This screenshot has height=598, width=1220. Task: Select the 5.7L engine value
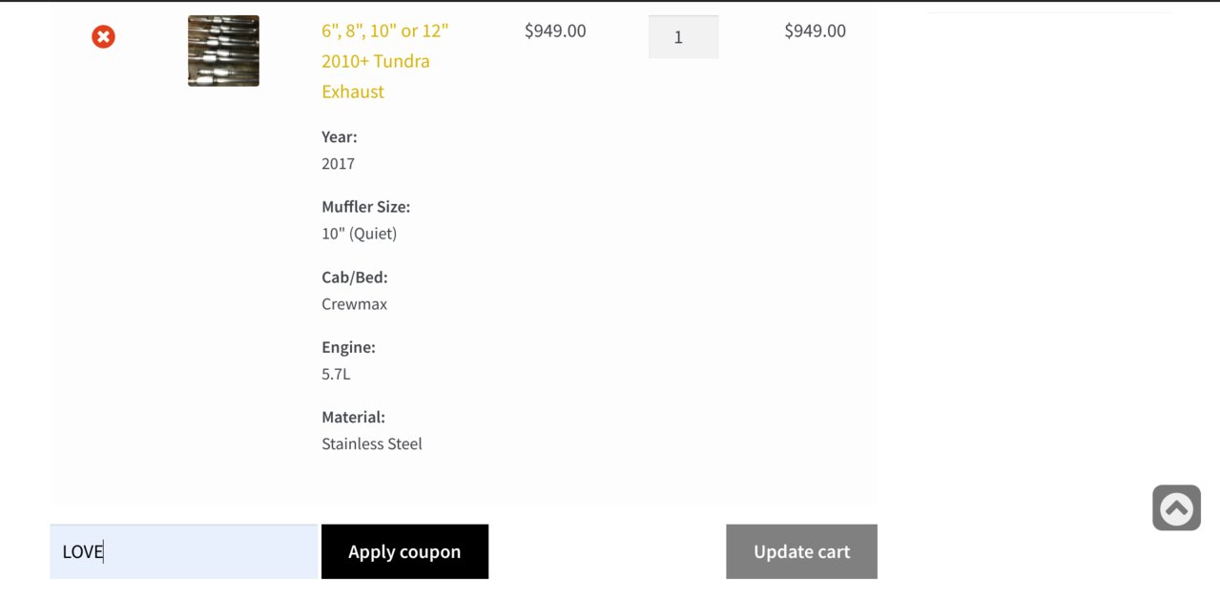click(x=336, y=374)
